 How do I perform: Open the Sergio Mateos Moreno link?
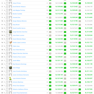[x=20, y=21]
